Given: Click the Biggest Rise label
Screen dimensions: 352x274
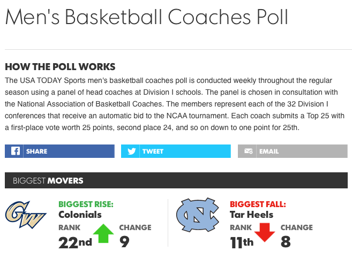Looking at the screenshot, I should click(x=86, y=204).
